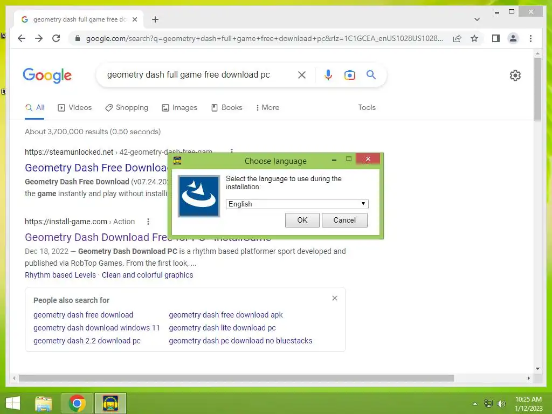Open Geometry Dash Free Download result
The image size is (552, 414).
tap(96, 168)
